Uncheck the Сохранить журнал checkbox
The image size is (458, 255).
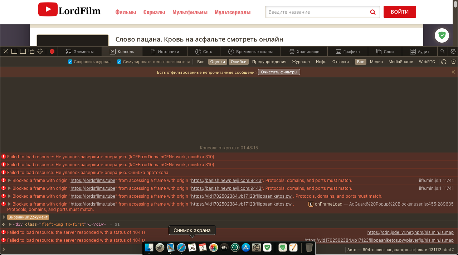(70, 61)
